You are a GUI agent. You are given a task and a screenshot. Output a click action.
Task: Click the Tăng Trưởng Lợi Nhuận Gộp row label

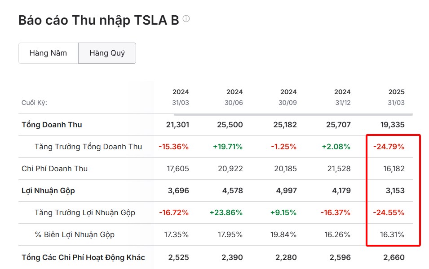point(85,213)
